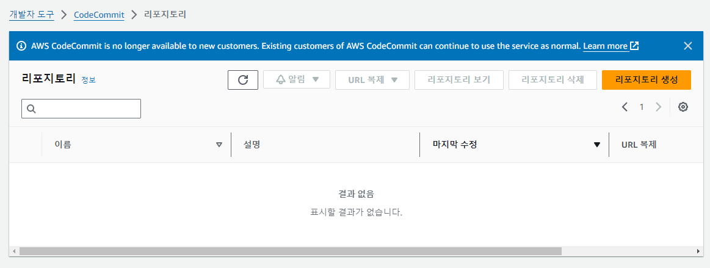Click the refresh repositories icon button
This screenshot has width=710, height=268.
[x=243, y=80]
